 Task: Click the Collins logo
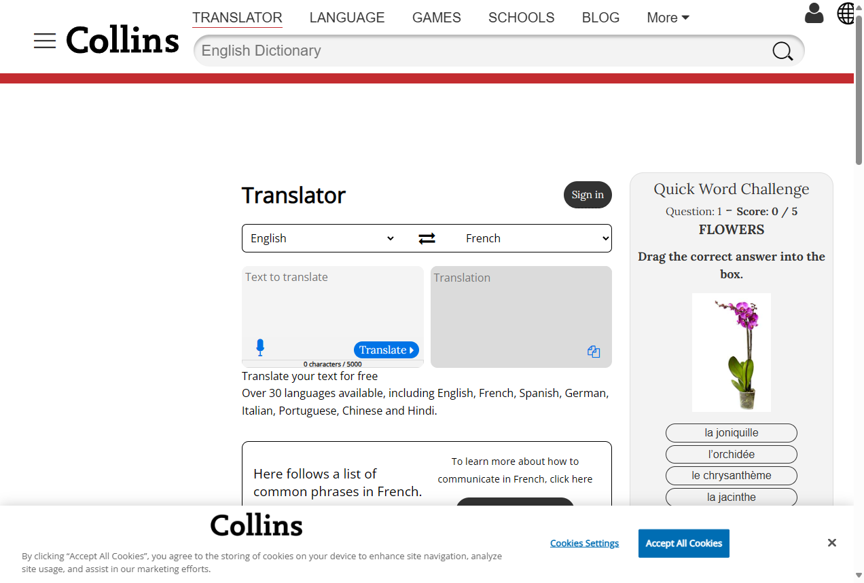(x=122, y=41)
